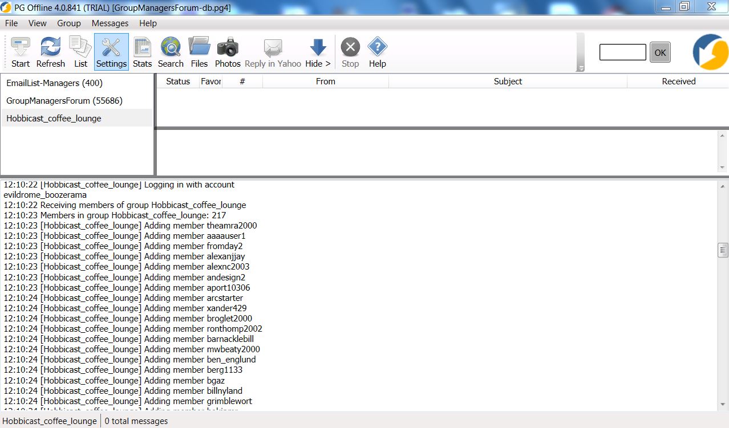Sort by the Favor column header
729x428 pixels.
210,81
